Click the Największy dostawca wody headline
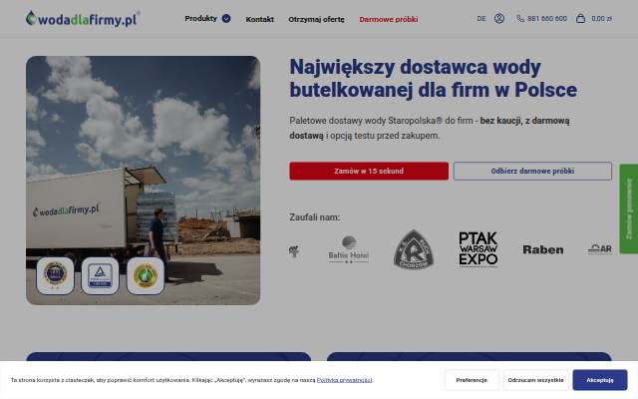 click(x=433, y=78)
